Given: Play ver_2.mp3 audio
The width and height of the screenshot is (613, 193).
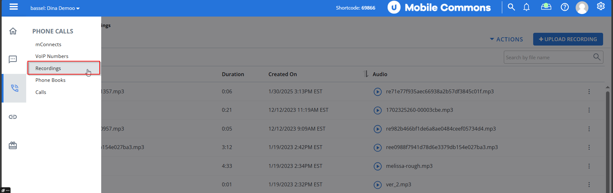Looking at the screenshot, I should (x=377, y=185).
